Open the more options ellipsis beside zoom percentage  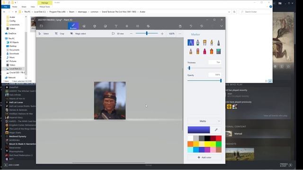pos(180,34)
